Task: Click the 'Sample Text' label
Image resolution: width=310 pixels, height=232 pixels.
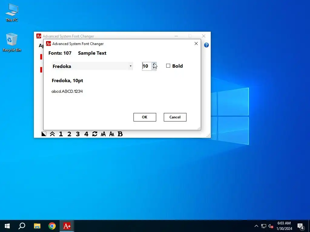Action: pos(92,53)
